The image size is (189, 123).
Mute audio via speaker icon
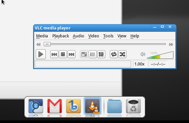tap(143, 54)
